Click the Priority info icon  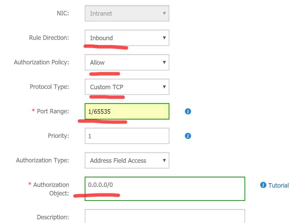[x=188, y=136]
